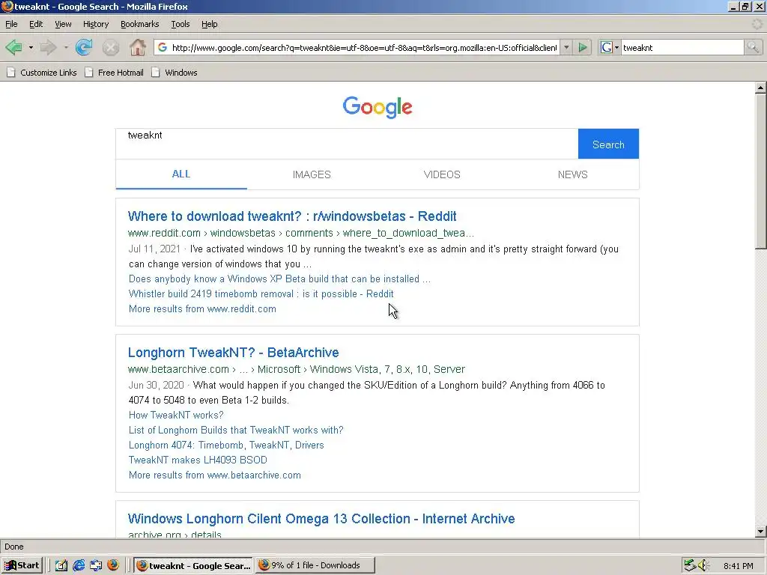Open the Customize Links bookmark
The height and width of the screenshot is (575, 767).
coord(42,73)
